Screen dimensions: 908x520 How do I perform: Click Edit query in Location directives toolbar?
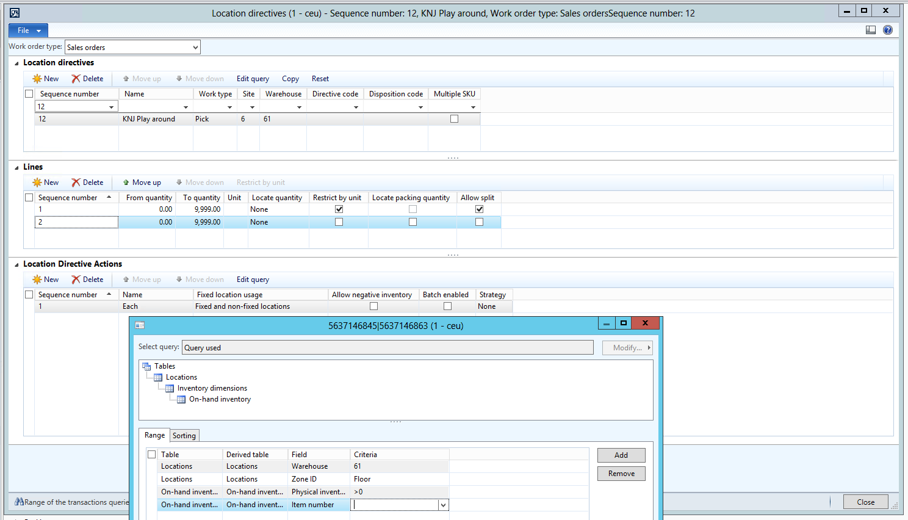[x=253, y=79]
